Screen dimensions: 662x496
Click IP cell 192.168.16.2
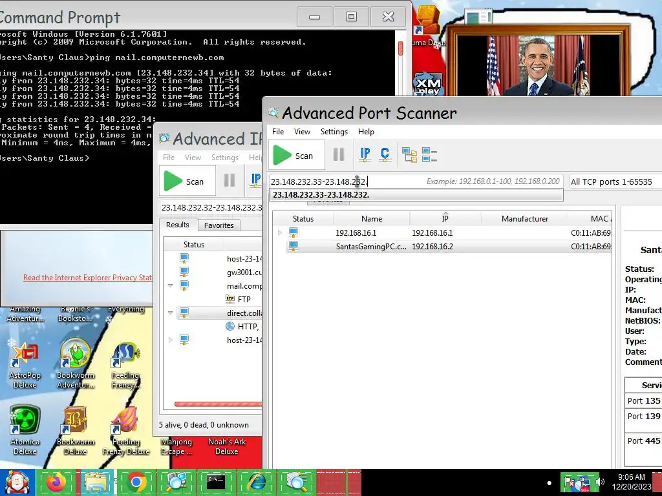432,246
